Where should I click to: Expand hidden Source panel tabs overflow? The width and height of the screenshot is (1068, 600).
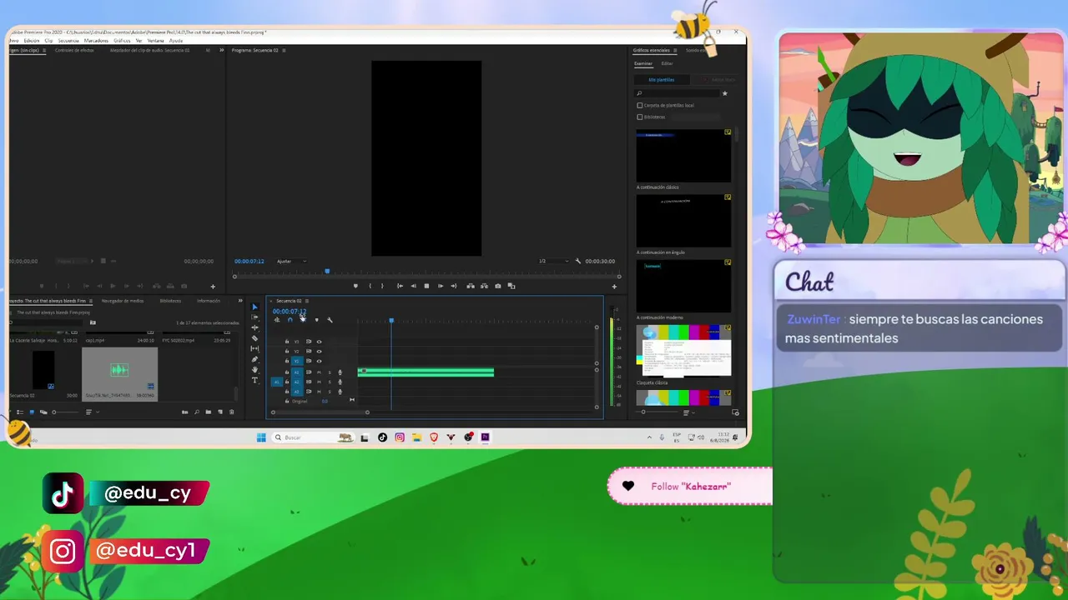coord(221,50)
